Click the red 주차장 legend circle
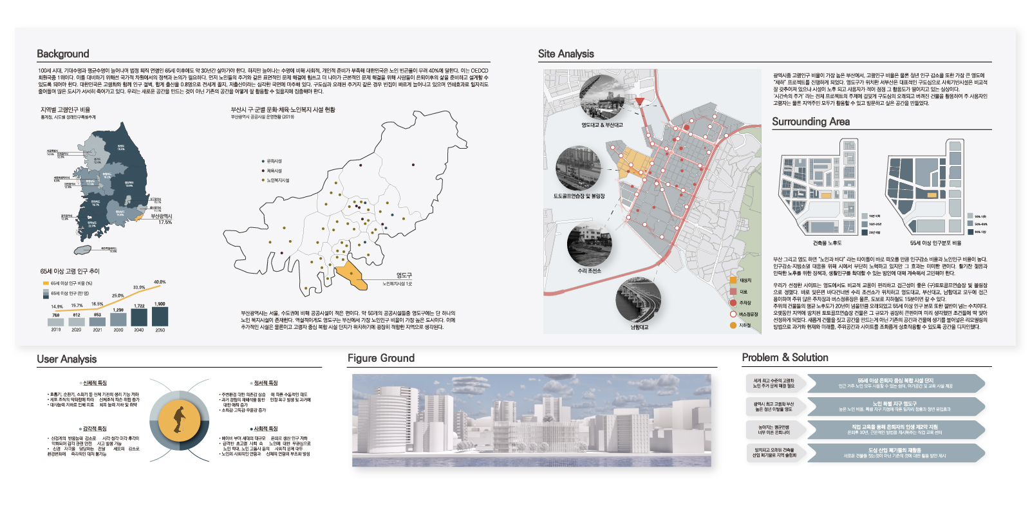 [733, 303]
